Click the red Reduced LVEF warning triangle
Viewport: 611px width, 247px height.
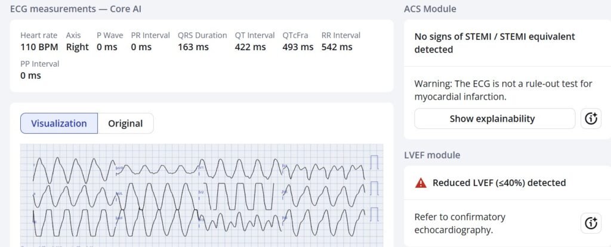click(x=421, y=183)
